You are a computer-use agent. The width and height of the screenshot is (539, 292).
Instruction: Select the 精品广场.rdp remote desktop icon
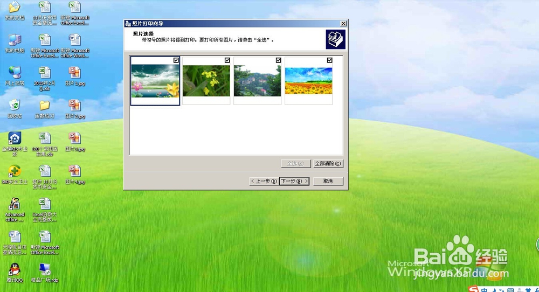(x=45, y=270)
